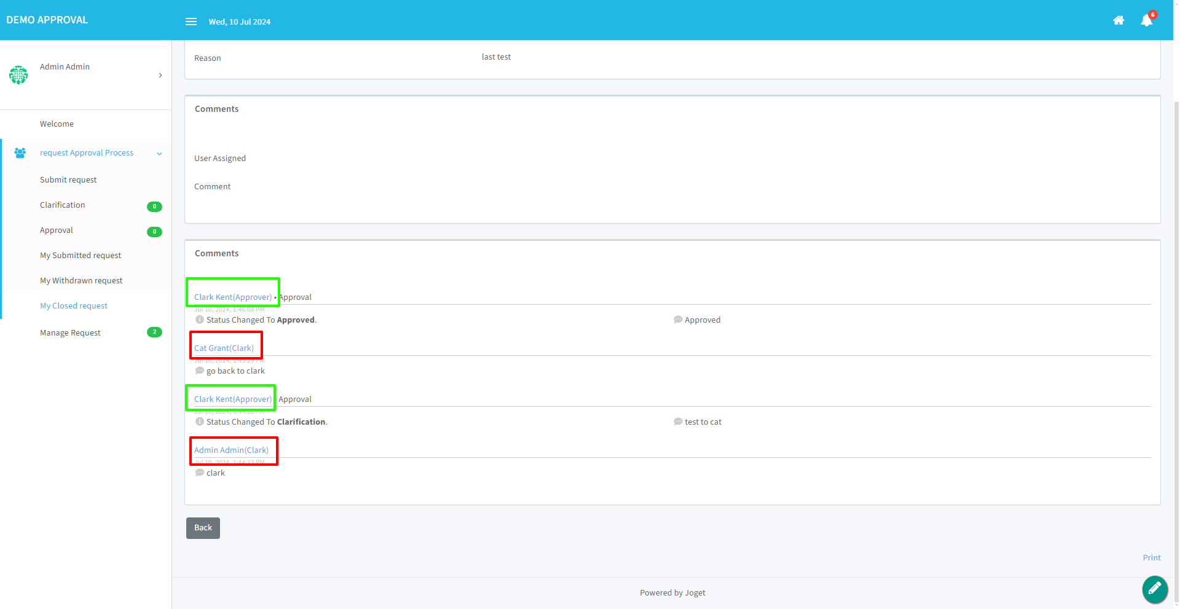1180x609 pixels.
Task: Click the 'User Assigned' label
Action: tap(220, 159)
